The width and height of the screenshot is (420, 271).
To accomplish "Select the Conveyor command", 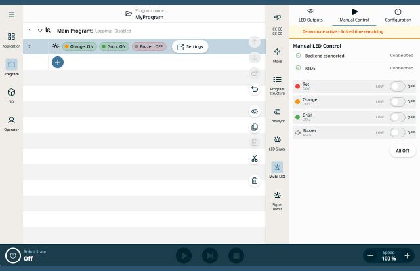I will tap(277, 115).
